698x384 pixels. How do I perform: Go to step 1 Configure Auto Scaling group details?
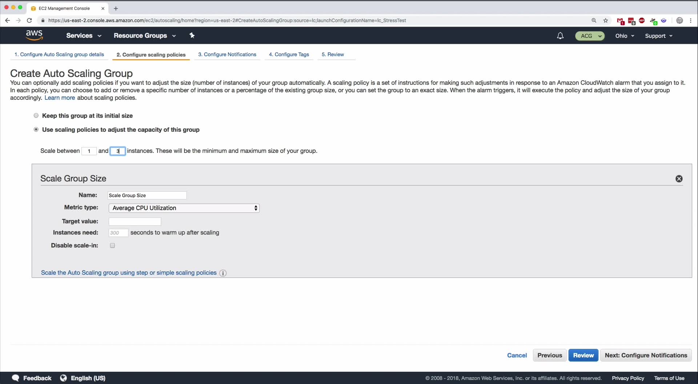pyautogui.click(x=59, y=54)
